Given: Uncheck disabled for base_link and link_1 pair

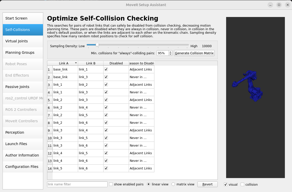Looking at the screenshot, I should 106,69.
